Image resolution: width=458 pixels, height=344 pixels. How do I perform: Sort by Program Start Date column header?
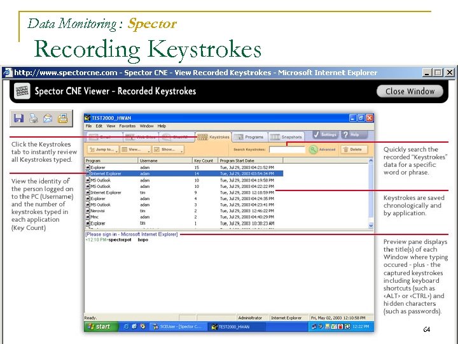coord(251,161)
